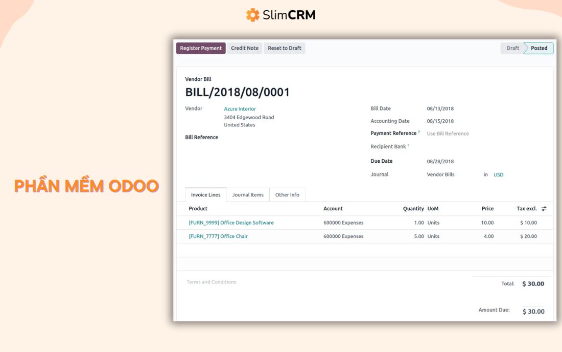The width and height of the screenshot is (562, 352).
Task: Click quantity 1.00 in Office Design Software row
Action: pyautogui.click(x=419, y=223)
